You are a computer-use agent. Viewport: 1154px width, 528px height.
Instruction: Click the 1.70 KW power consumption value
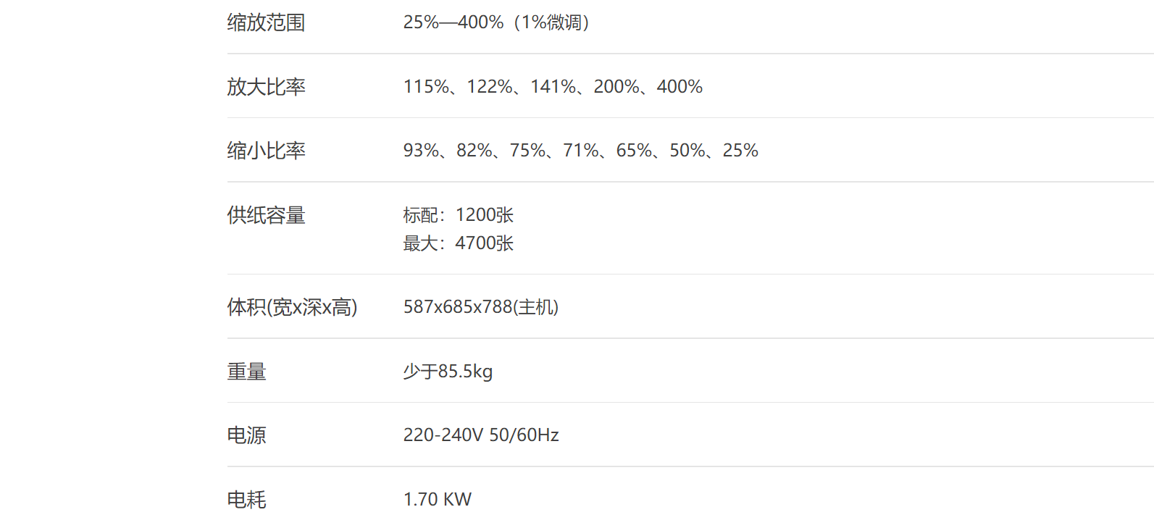coord(437,500)
